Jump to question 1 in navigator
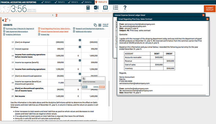This screenshot has width=216, height=124. pos(53,15)
